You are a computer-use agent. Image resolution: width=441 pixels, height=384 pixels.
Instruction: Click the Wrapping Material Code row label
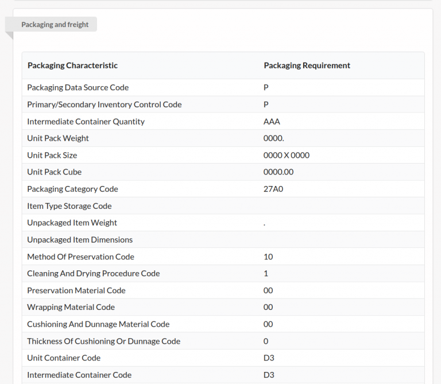point(71,307)
